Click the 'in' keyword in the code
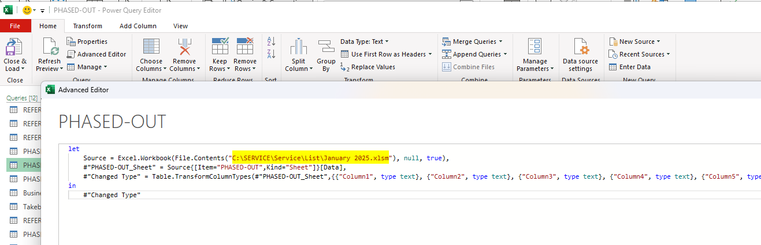The image size is (761, 245). 72,186
